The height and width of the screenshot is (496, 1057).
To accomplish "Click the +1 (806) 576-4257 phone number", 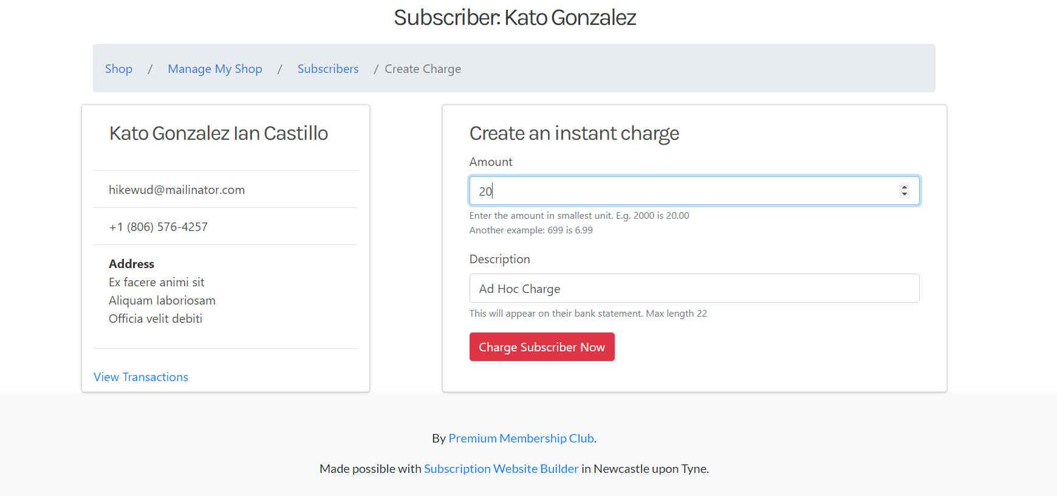I will [158, 227].
